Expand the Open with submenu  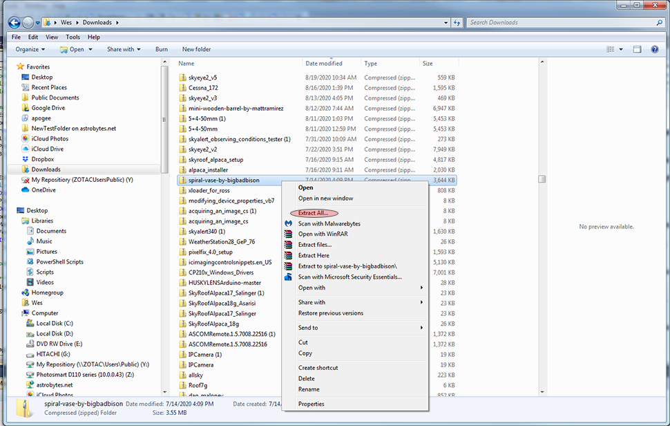(359, 288)
